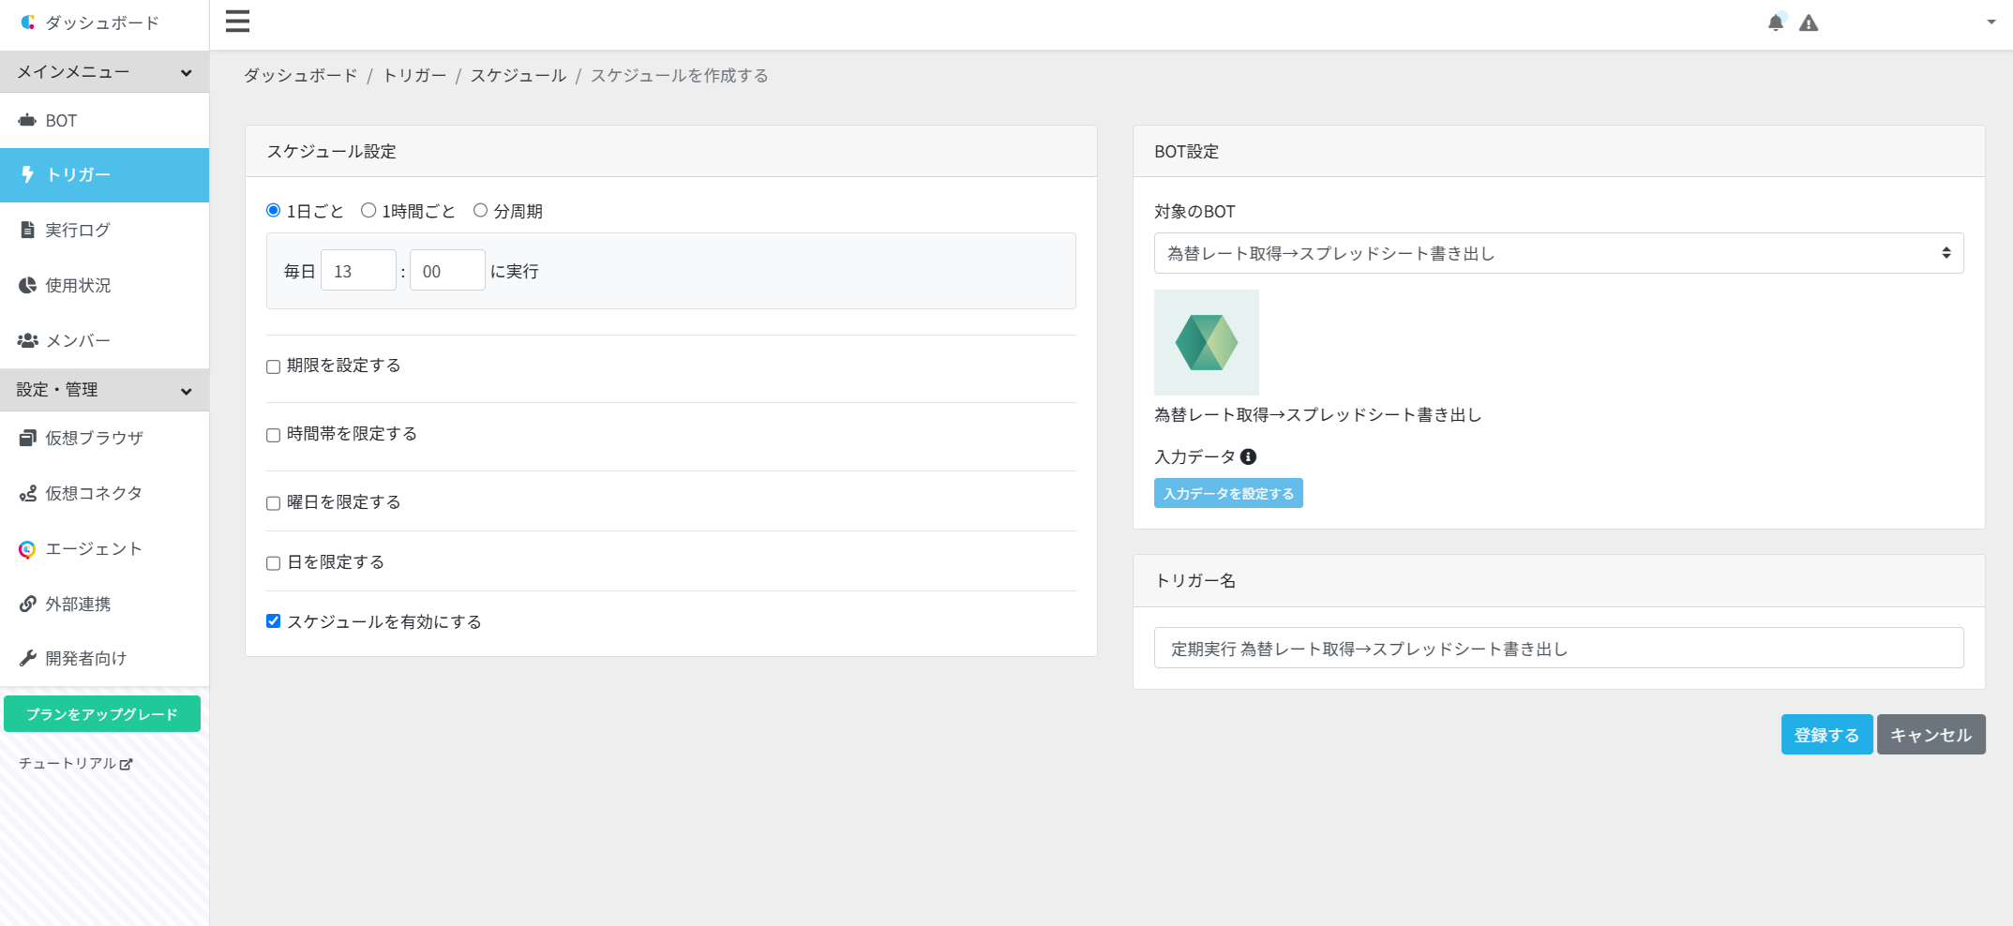Click the 使用状況 pie chart icon
Screen dimensions: 2013x926
26,285
